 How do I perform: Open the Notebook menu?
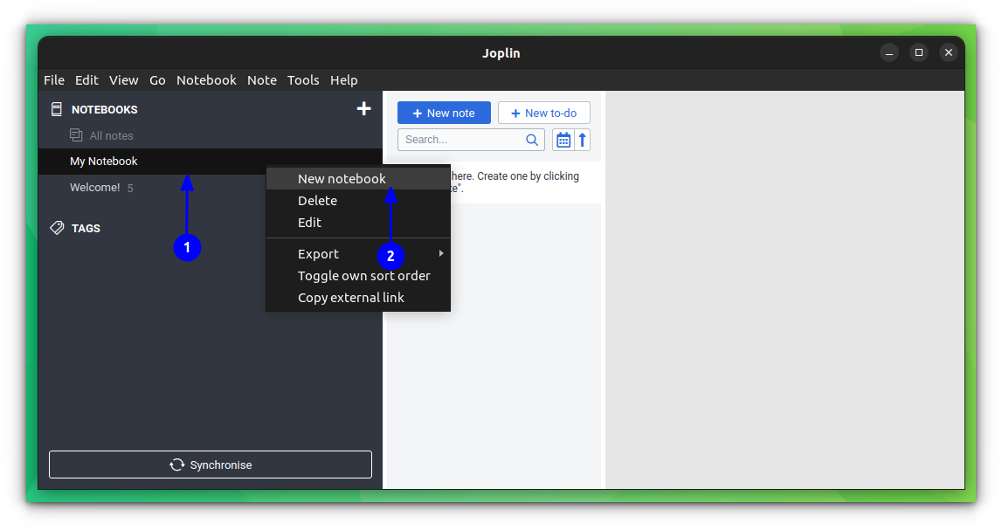click(x=206, y=79)
